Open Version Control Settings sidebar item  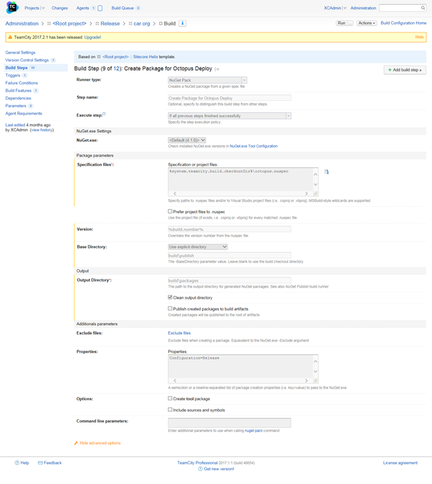coord(27,60)
